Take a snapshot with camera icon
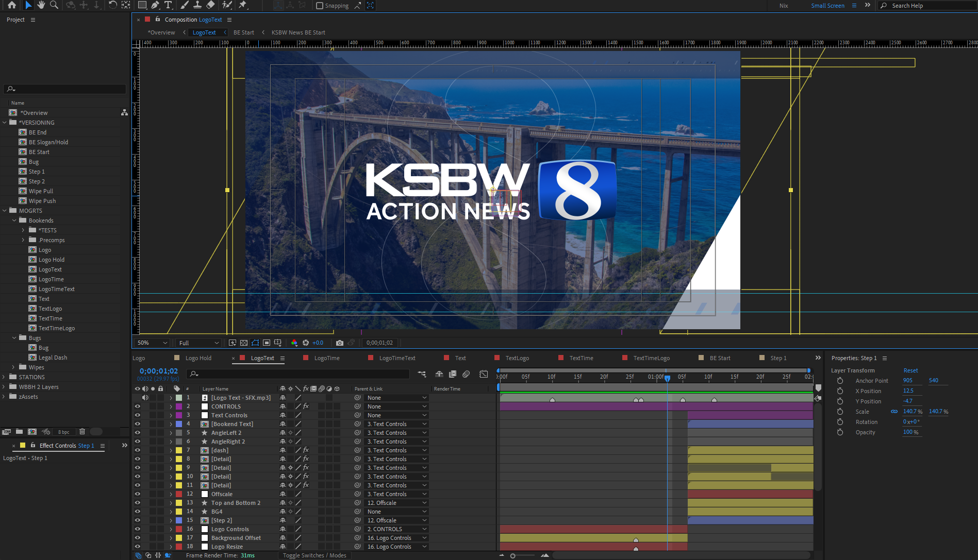Viewport: 978px width, 560px height. (x=340, y=343)
